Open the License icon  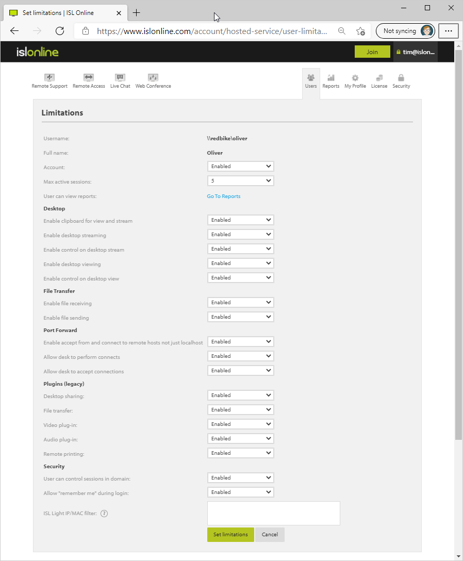pos(379,78)
